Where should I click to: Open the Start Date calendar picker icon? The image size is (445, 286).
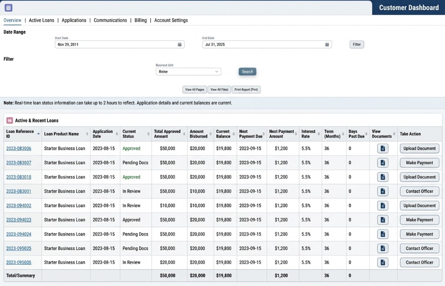179,44
